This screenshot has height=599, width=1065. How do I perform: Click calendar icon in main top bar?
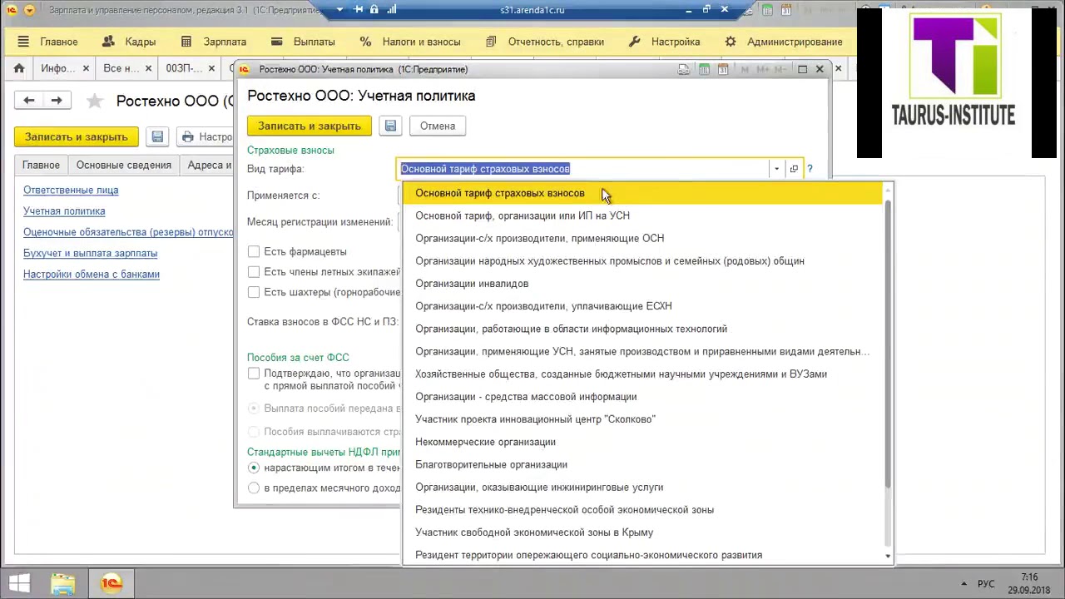point(785,10)
